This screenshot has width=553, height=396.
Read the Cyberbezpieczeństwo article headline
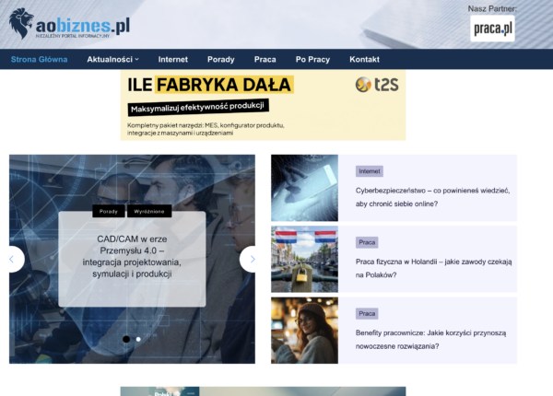click(x=432, y=196)
